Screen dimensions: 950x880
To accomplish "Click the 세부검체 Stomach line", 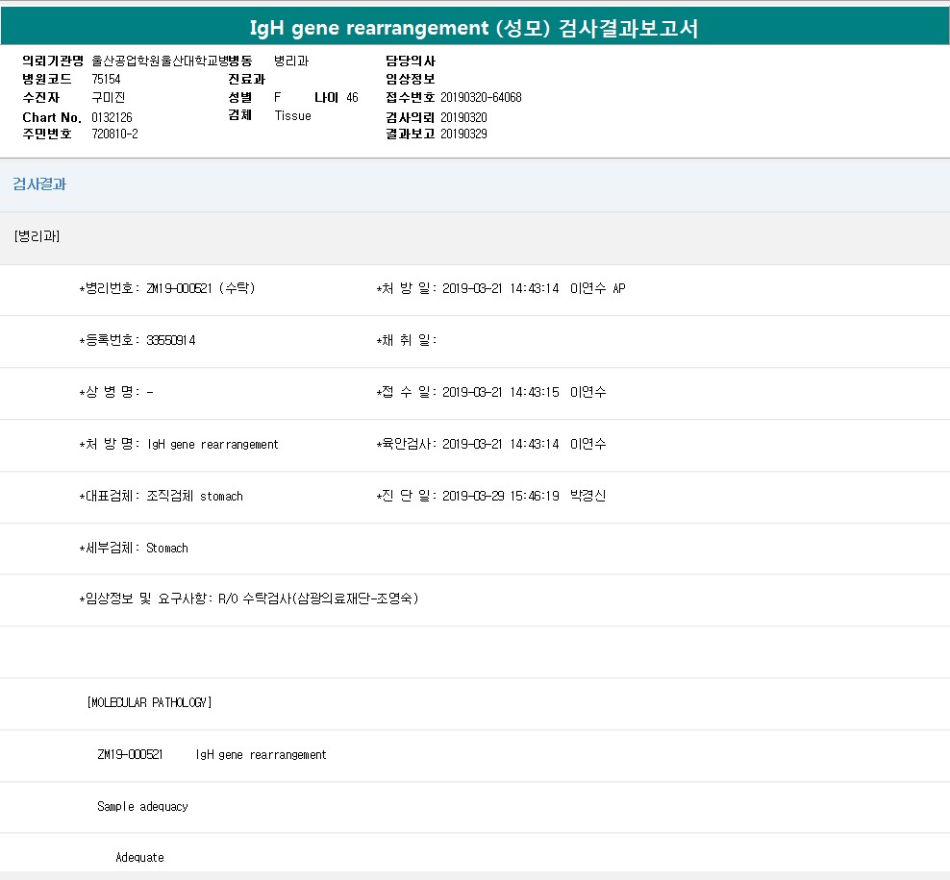I will 134,548.
